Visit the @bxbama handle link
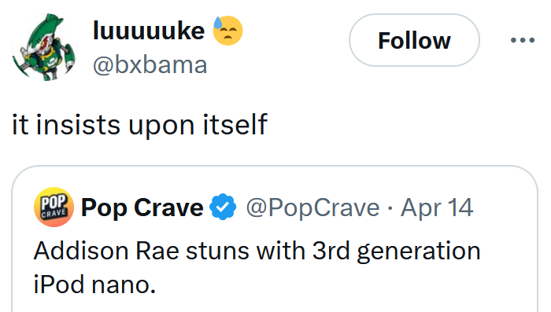Screen dimensions: 551x312 [150, 65]
